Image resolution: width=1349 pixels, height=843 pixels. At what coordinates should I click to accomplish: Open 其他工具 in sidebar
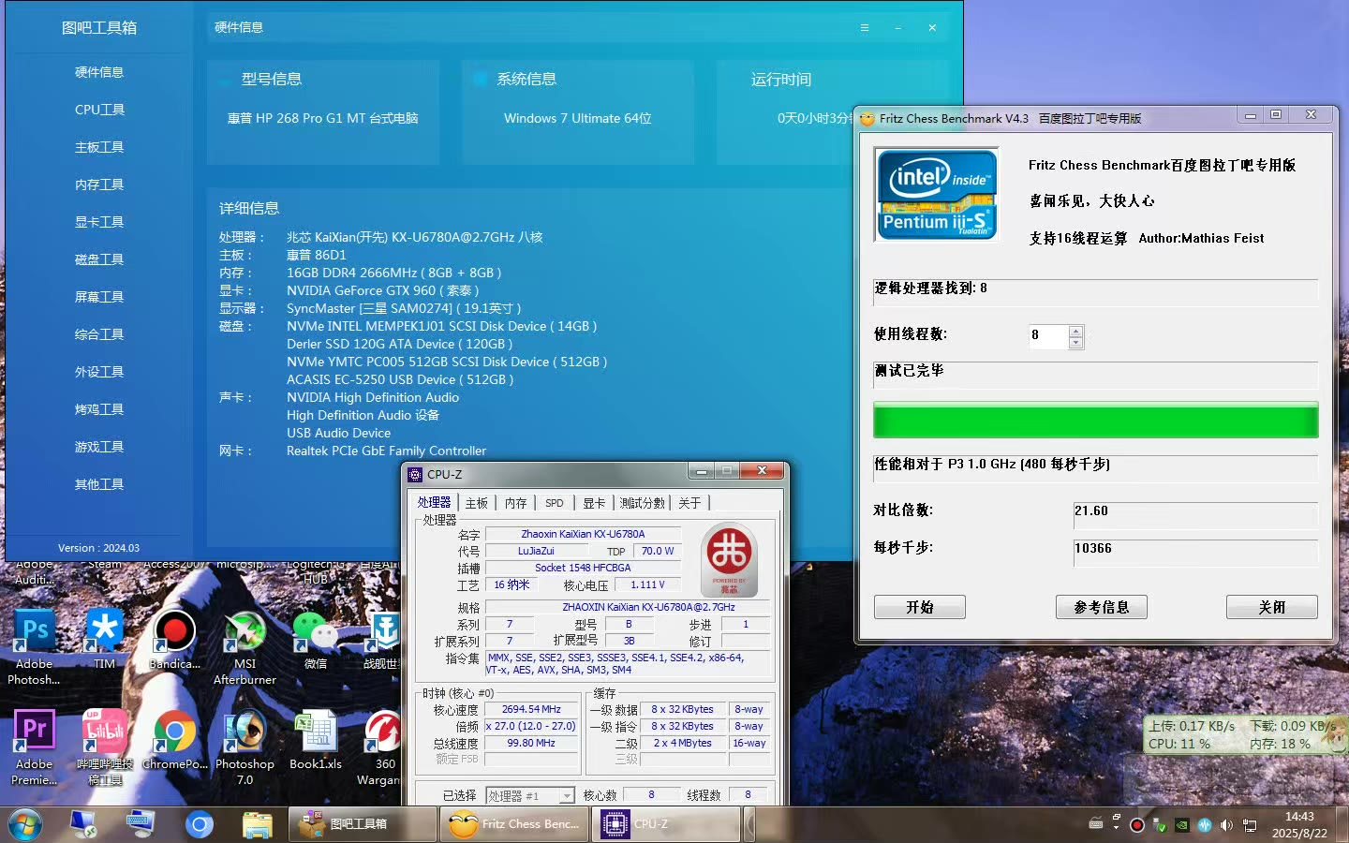99,484
